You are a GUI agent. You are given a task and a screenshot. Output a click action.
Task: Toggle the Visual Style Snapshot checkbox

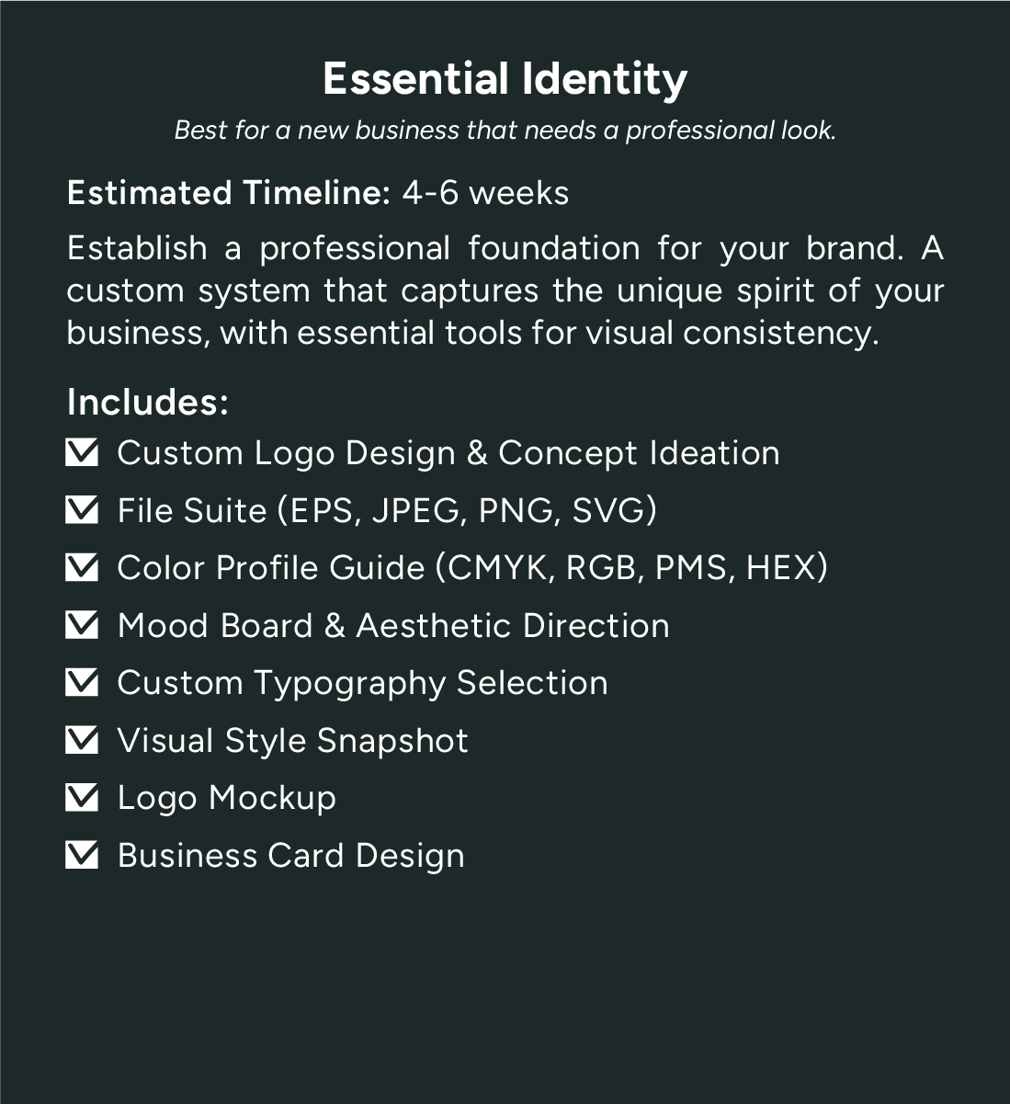coord(82,740)
